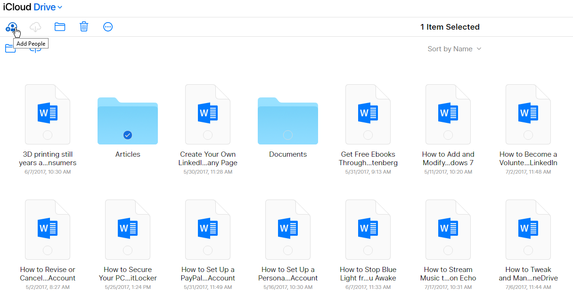The height and width of the screenshot is (296, 573).
Task: Create a new folder with the toolbar folder icon
Action: tap(60, 27)
